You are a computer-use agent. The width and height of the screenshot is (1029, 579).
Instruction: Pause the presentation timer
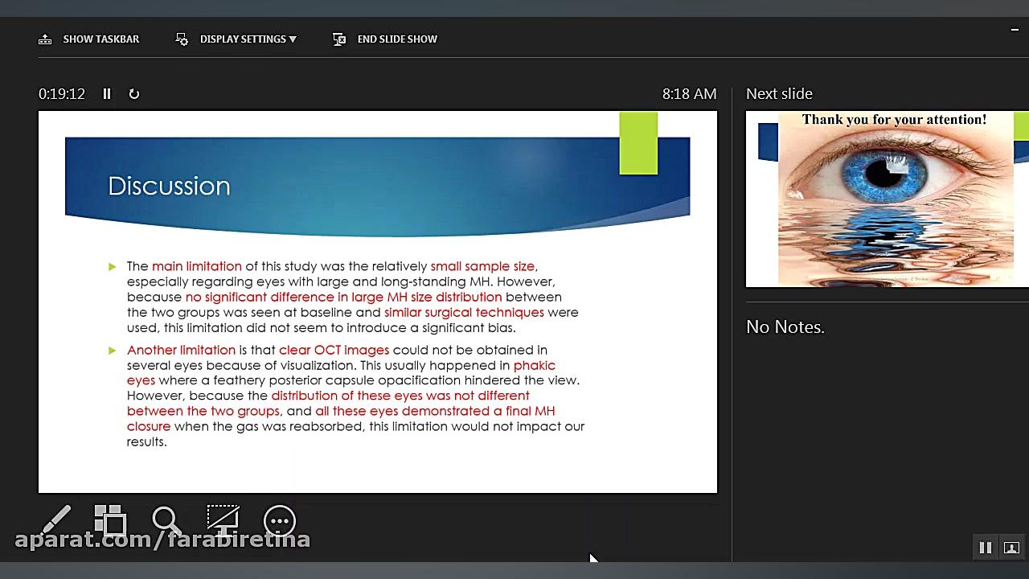tap(106, 94)
